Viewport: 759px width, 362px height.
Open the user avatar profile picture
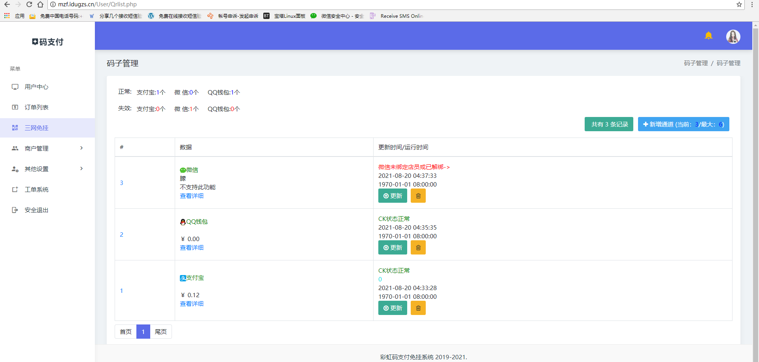coord(733,37)
